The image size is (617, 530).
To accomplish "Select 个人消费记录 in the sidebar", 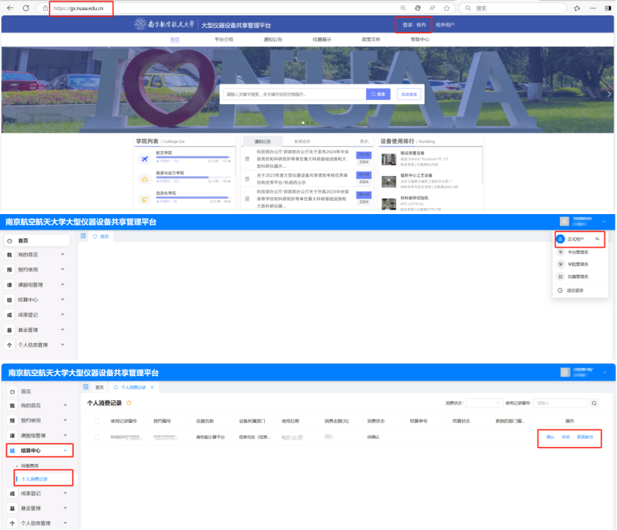I will pyautogui.click(x=37, y=478).
